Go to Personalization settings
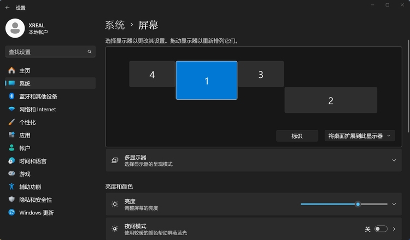410x240 pixels. [x=27, y=122]
